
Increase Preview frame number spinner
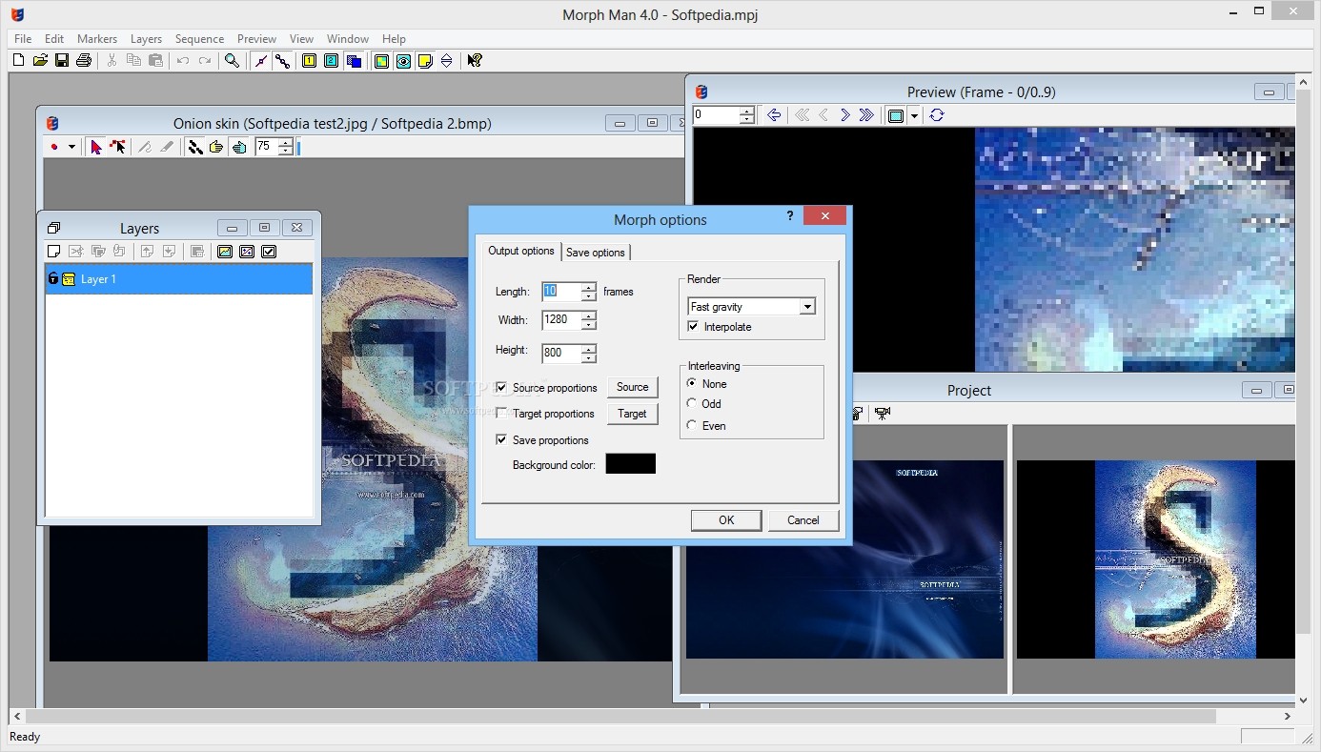[747, 111]
